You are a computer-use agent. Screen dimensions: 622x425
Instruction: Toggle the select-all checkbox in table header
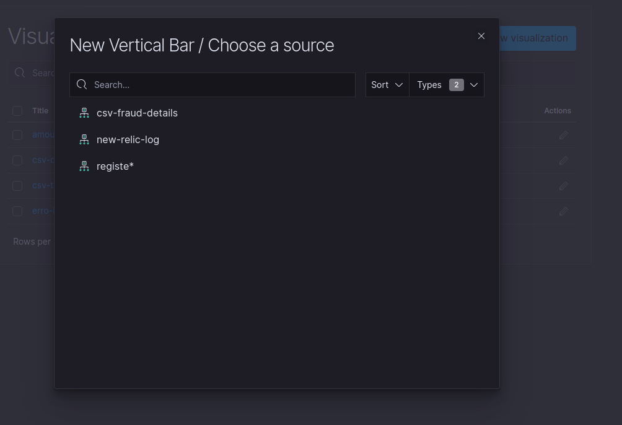coord(17,111)
